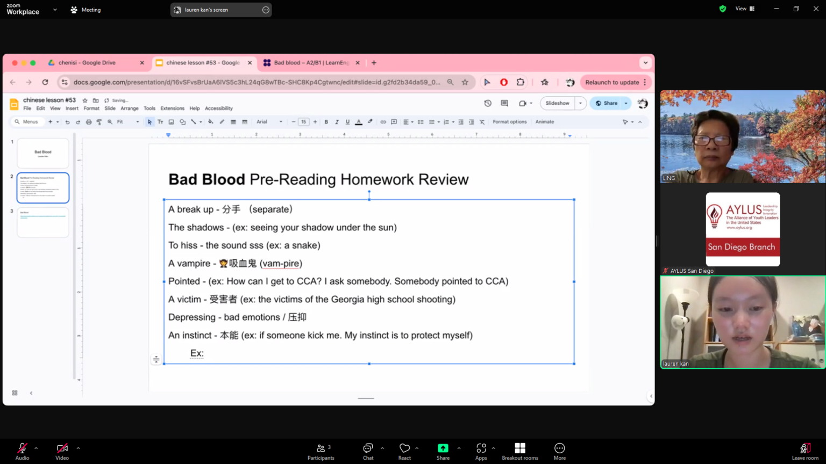Toggle bold formatting
Screen dimensions: 826x464
(x=326, y=122)
